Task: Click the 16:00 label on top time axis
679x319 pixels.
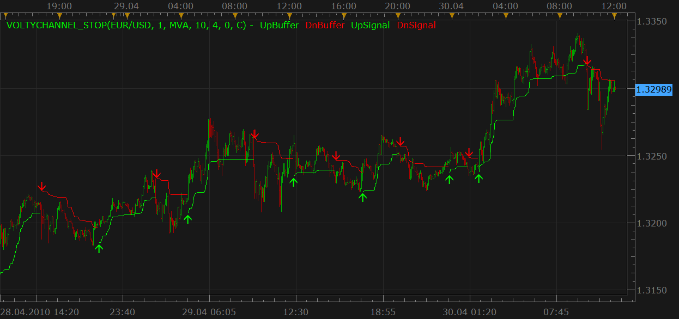Action: tap(343, 6)
